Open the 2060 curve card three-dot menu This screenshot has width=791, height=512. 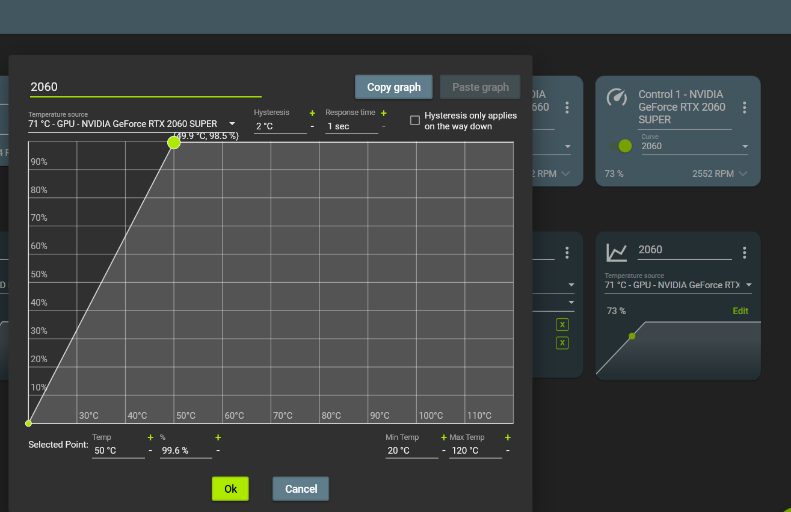coord(744,253)
